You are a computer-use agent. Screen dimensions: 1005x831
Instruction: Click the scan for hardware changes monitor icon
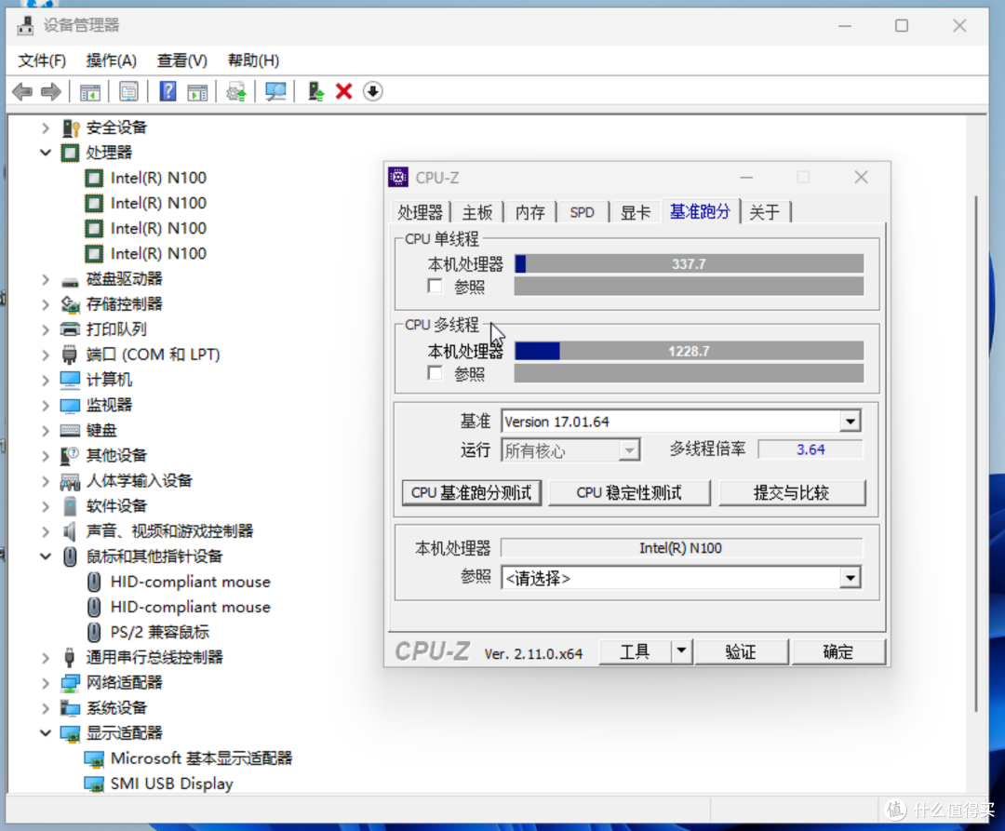(275, 91)
